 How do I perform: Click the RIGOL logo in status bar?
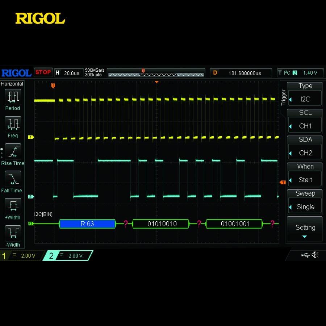click(16, 73)
